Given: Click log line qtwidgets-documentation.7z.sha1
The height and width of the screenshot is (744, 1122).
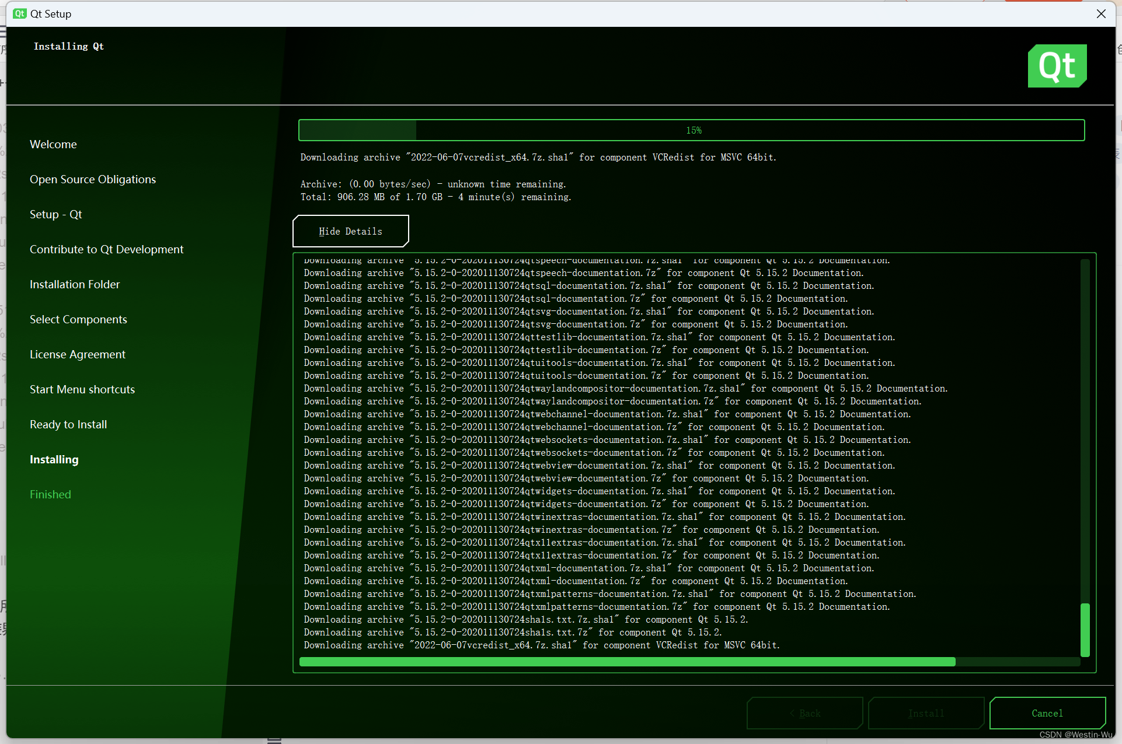Looking at the screenshot, I should (x=600, y=491).
